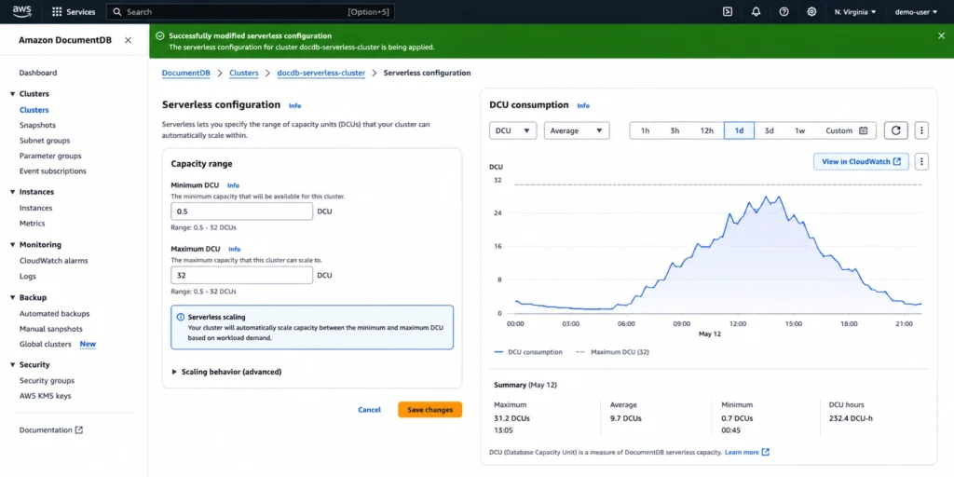Open Automated backups in the sidebar

[x=54, y=313]
